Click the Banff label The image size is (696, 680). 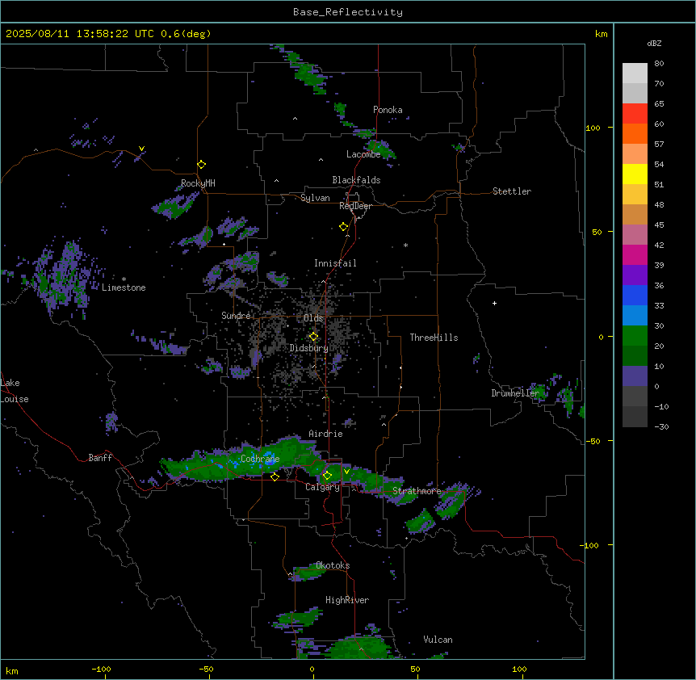coord(100,458)
